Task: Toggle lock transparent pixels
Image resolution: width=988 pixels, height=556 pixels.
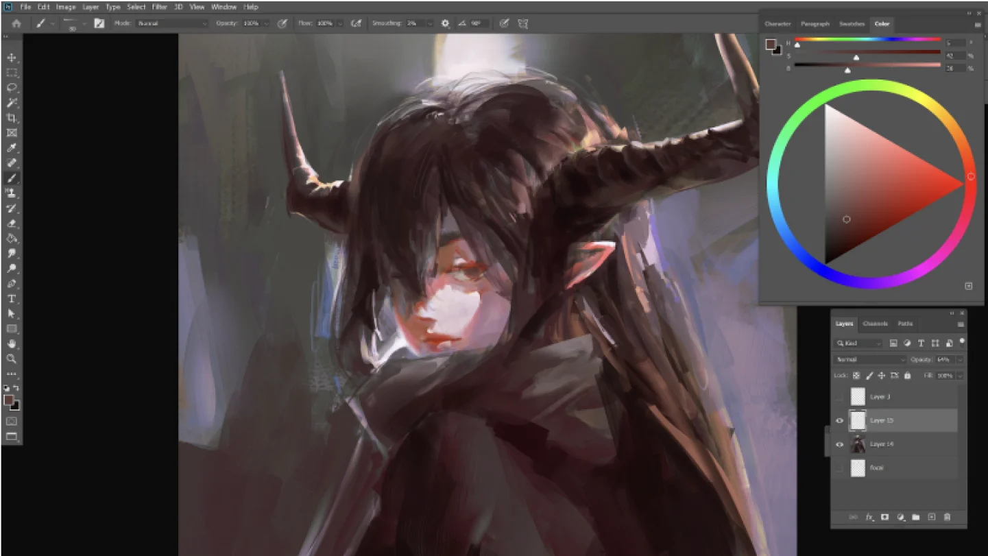Action: (x=856, y=376)
